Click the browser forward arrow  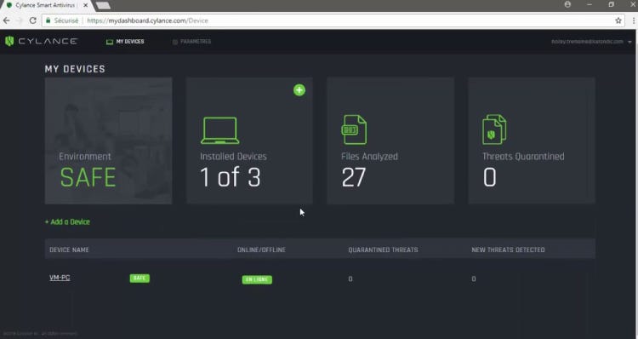(x=20, y=20)
